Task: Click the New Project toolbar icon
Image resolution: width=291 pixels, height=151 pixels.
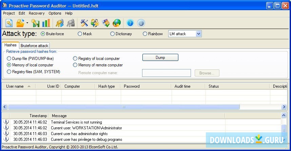Action: point(9,23)
